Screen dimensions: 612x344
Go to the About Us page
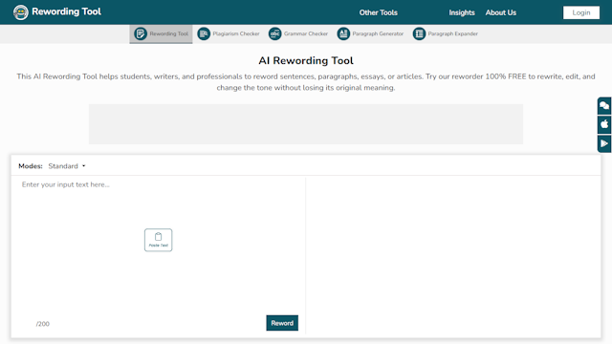[x=501, y=12]
